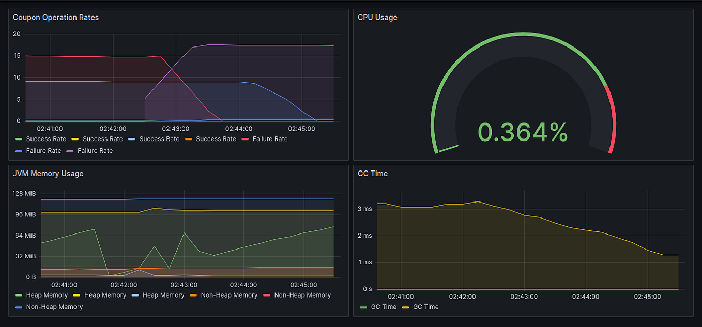The image size is (702, 327).
Task: Open the JVM Memory Usage panel title menu
Action: [48, 174]
